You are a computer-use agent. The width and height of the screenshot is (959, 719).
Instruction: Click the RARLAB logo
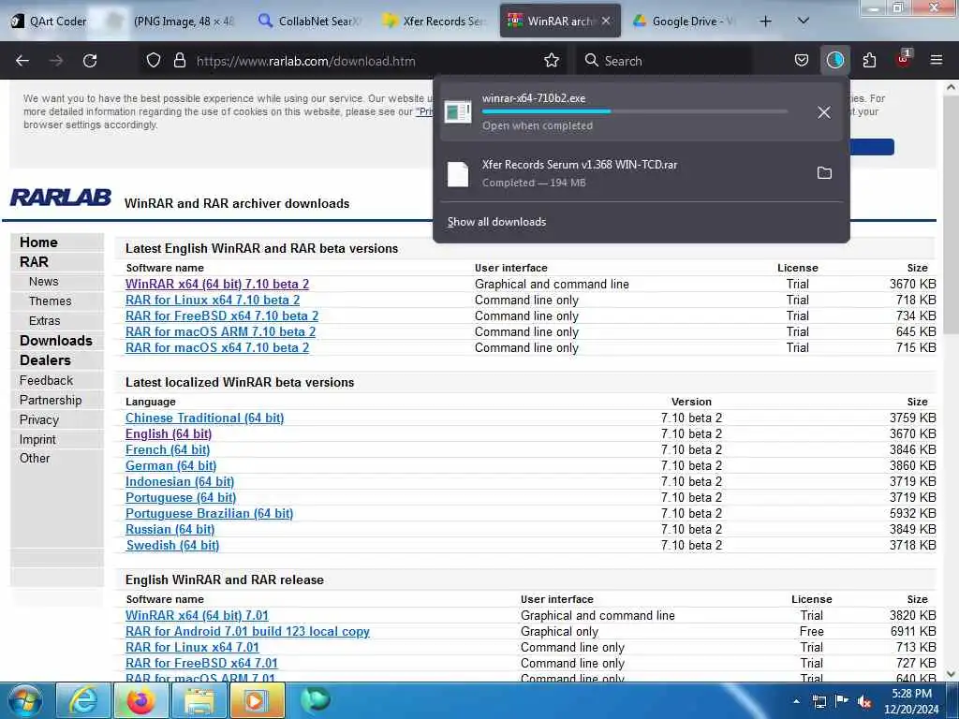pyautogui.click(x=61, y=198)
